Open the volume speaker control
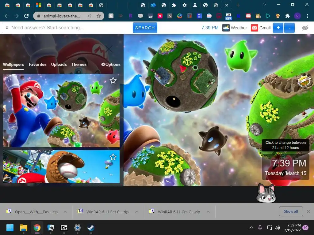This screenshot has height=235, width=314. [x=277, y=228]
